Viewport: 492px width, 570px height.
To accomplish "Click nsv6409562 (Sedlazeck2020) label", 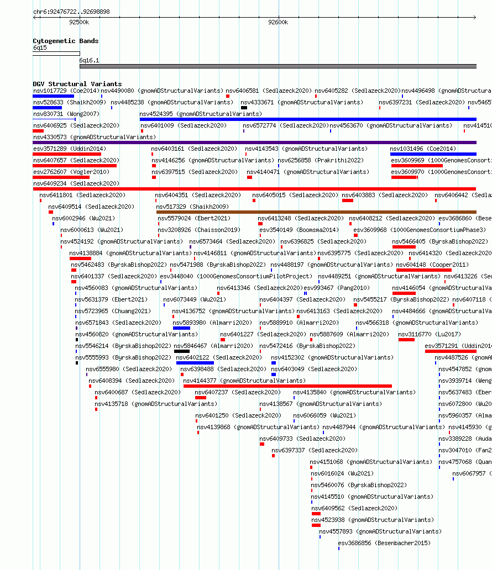I will coord(354,508).
